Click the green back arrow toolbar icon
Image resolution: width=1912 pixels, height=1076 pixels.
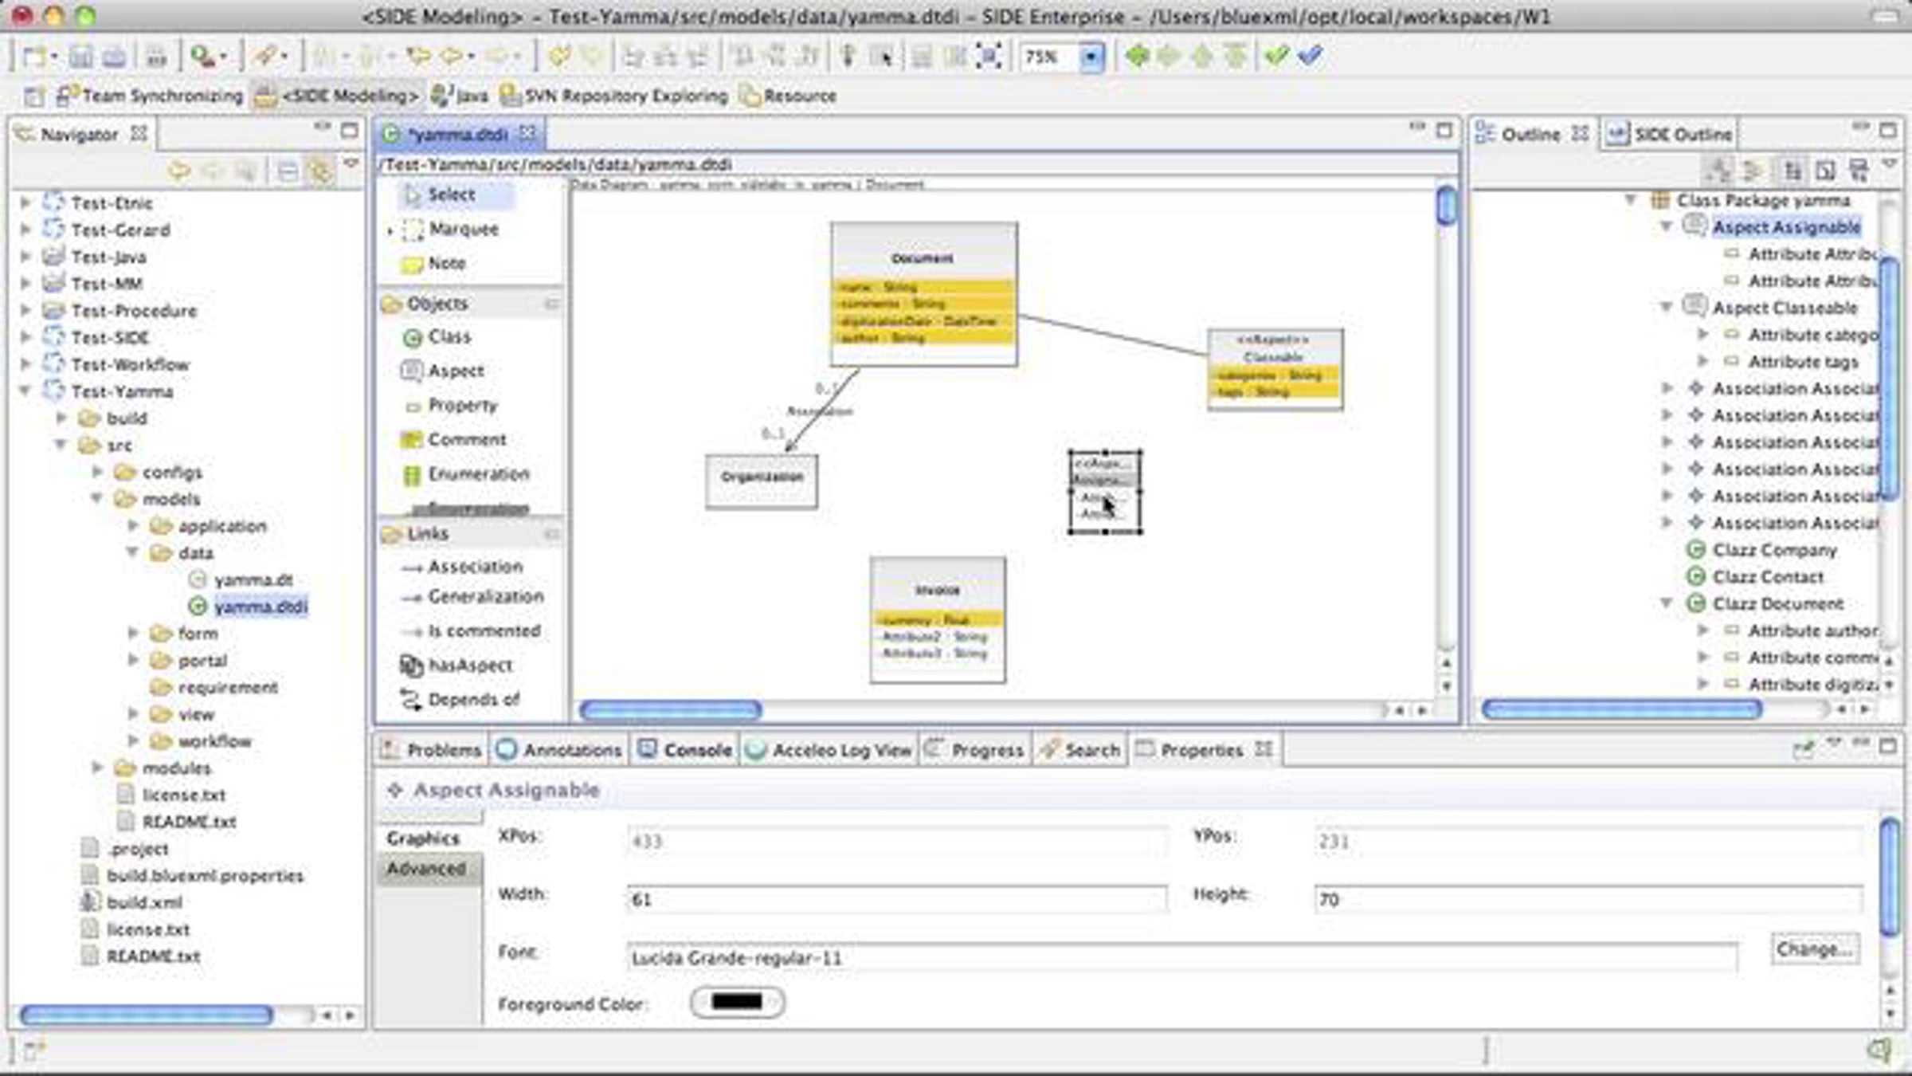[1137, 56]
